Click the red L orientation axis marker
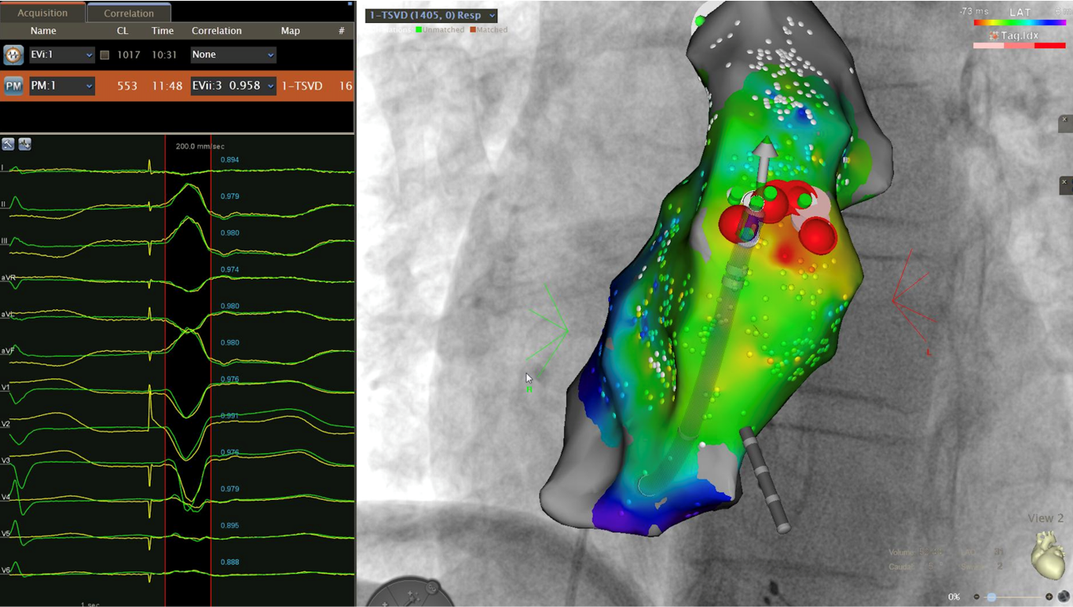The height and width of the screenshot is (607, 1073). pos(929,353)
